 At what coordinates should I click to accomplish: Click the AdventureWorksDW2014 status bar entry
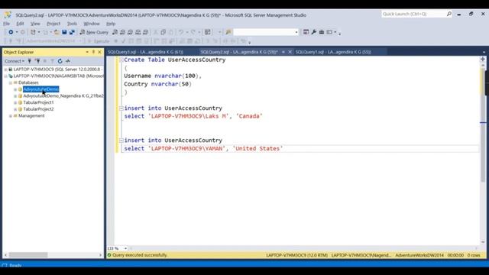point(419,255)
